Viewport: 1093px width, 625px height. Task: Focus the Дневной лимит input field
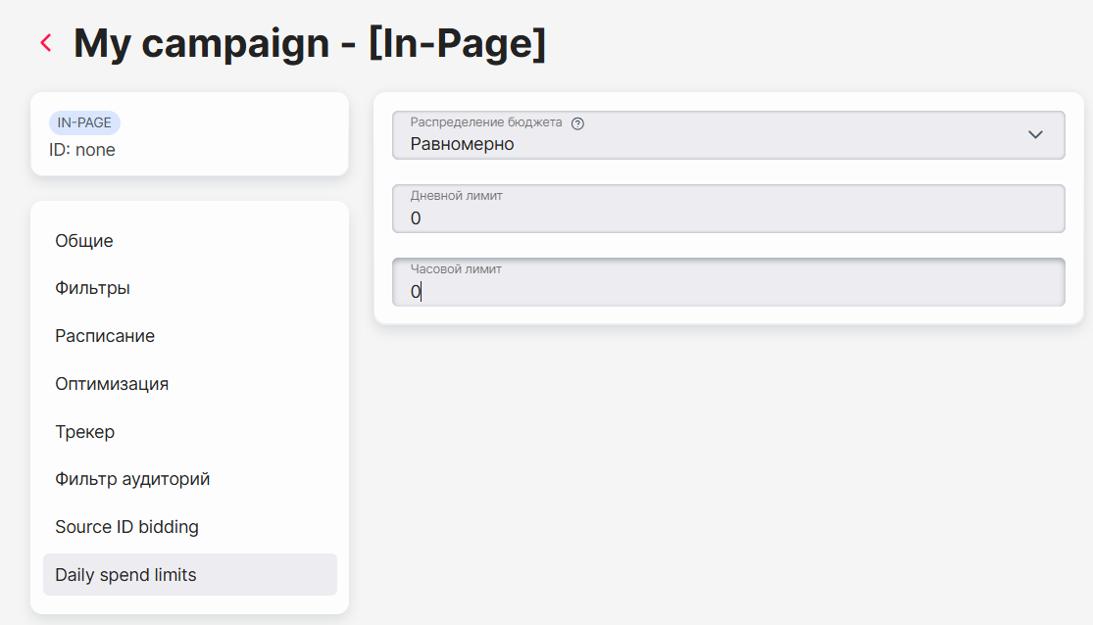point(728,209)
